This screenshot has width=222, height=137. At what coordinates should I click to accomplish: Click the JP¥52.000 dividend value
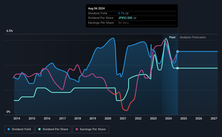tap(125, 18)
